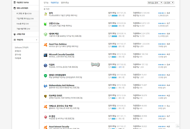Open the Malwarebytes Anti-Malware app icon
Screen dimensions: 190x129
point(45,86)
